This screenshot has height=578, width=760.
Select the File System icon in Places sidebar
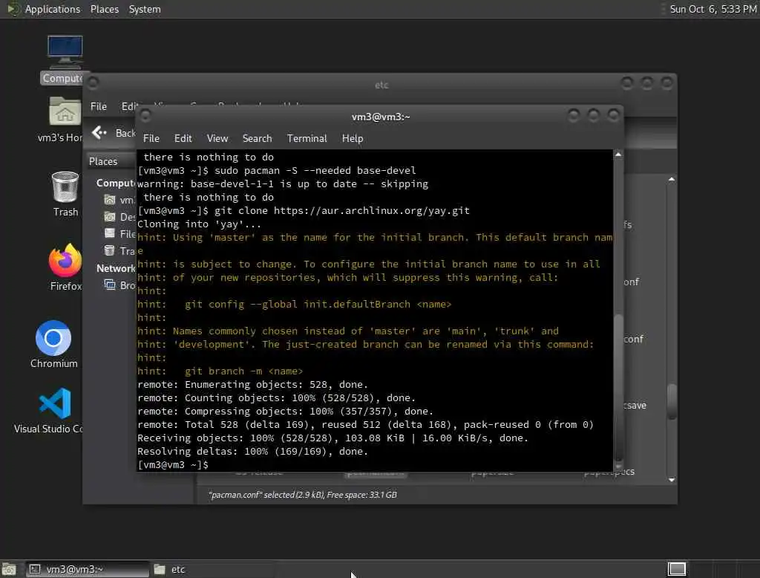coord(110,233)
